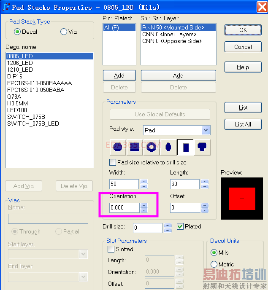Image resolution: width=268 pixels, height=290 pixels.
Task: Choose the Decal pad stack type
Action: 17,32
